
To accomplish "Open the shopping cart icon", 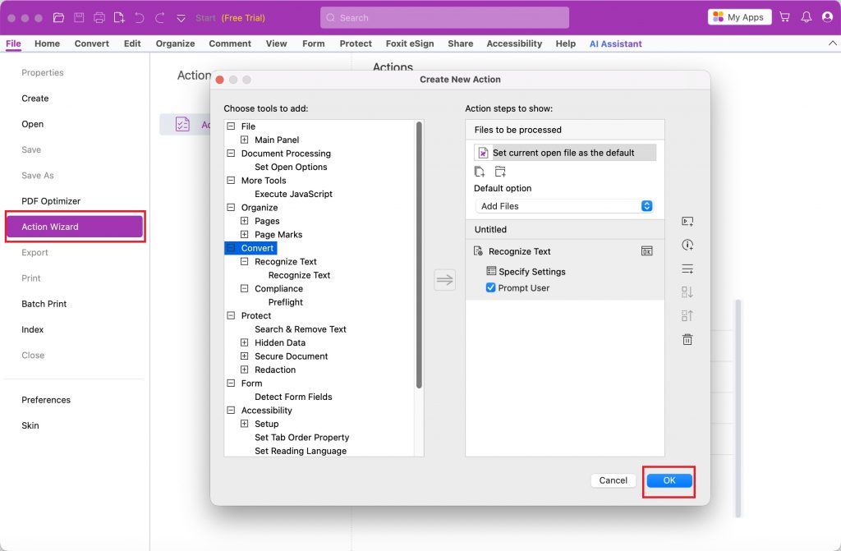I will (784, 17).
